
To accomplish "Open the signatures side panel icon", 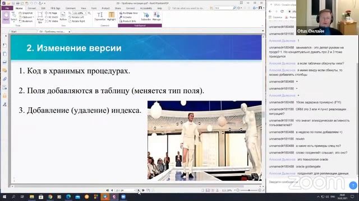I will 5,104.
